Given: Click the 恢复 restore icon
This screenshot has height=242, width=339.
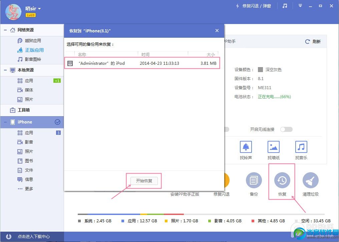Looking at the screenshot, I should [282, 180].
